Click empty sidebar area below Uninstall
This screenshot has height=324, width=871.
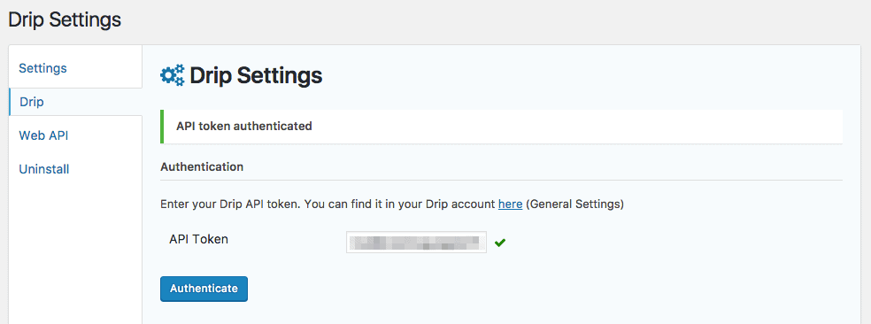pyautogui.click(x=75, y=251)
